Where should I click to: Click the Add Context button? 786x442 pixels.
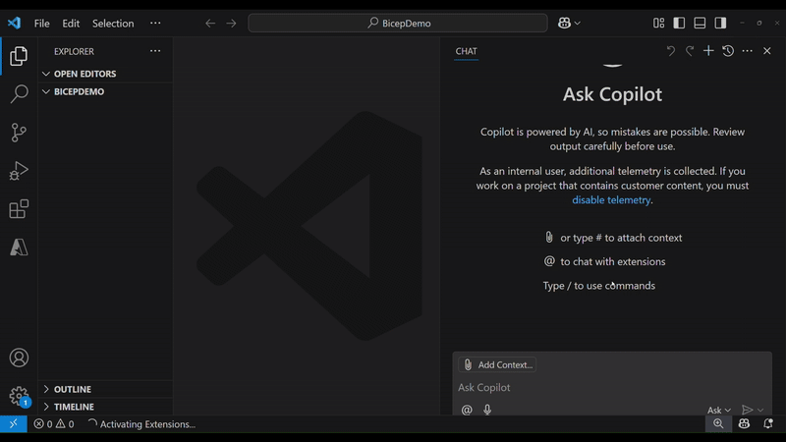click(497, 364)
